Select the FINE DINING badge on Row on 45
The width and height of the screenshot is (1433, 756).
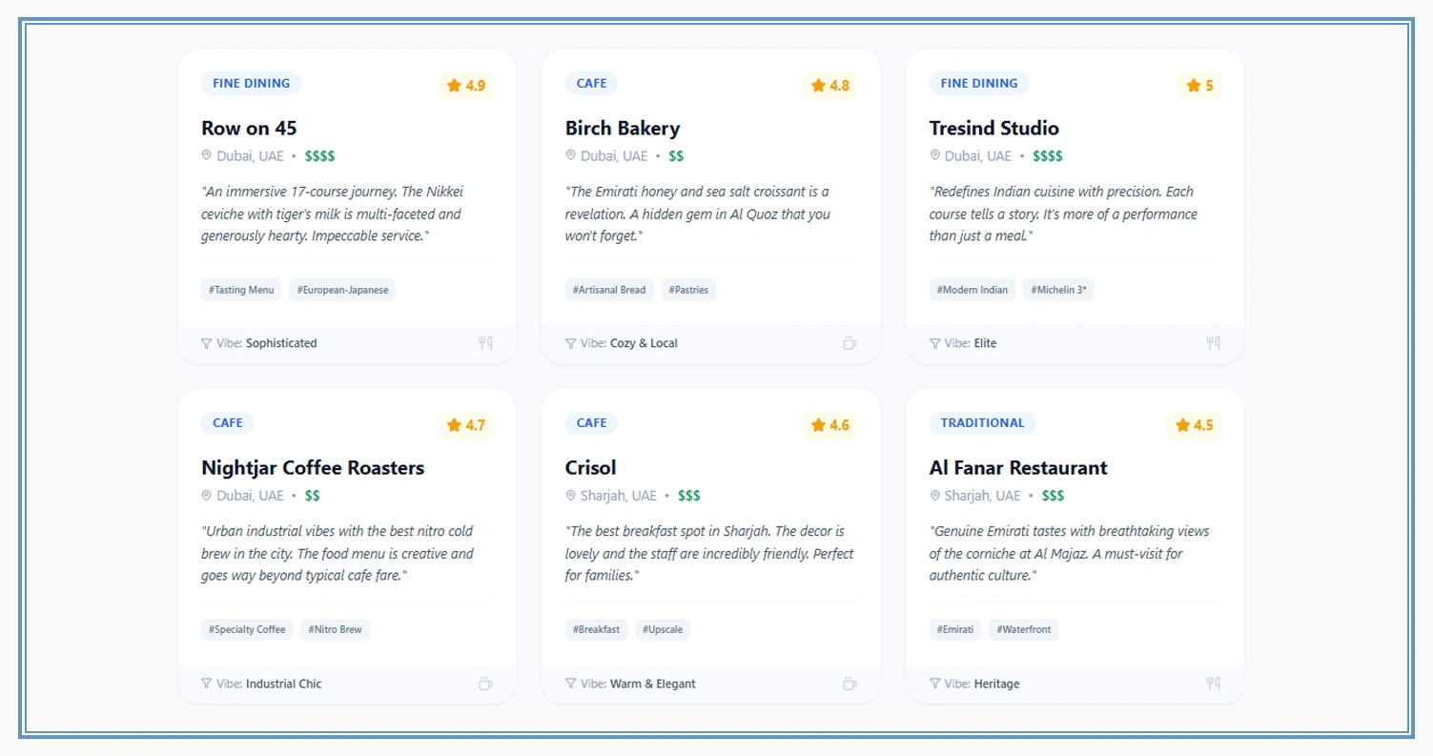click(x=251, y=83)
